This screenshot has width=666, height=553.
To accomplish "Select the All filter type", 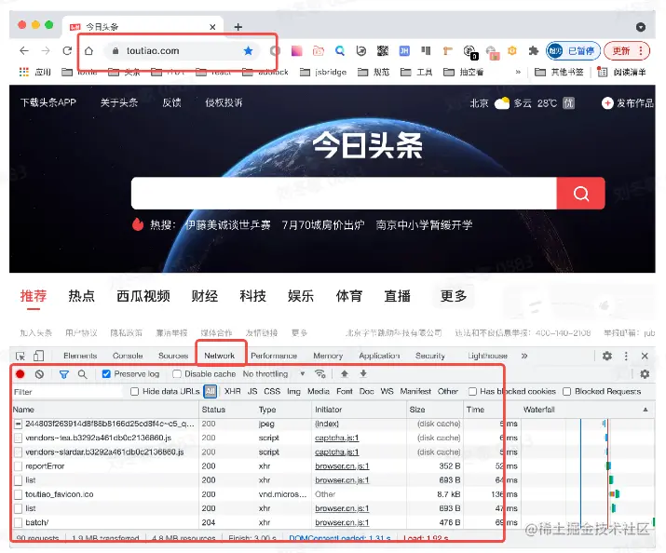I will (211, 391).
